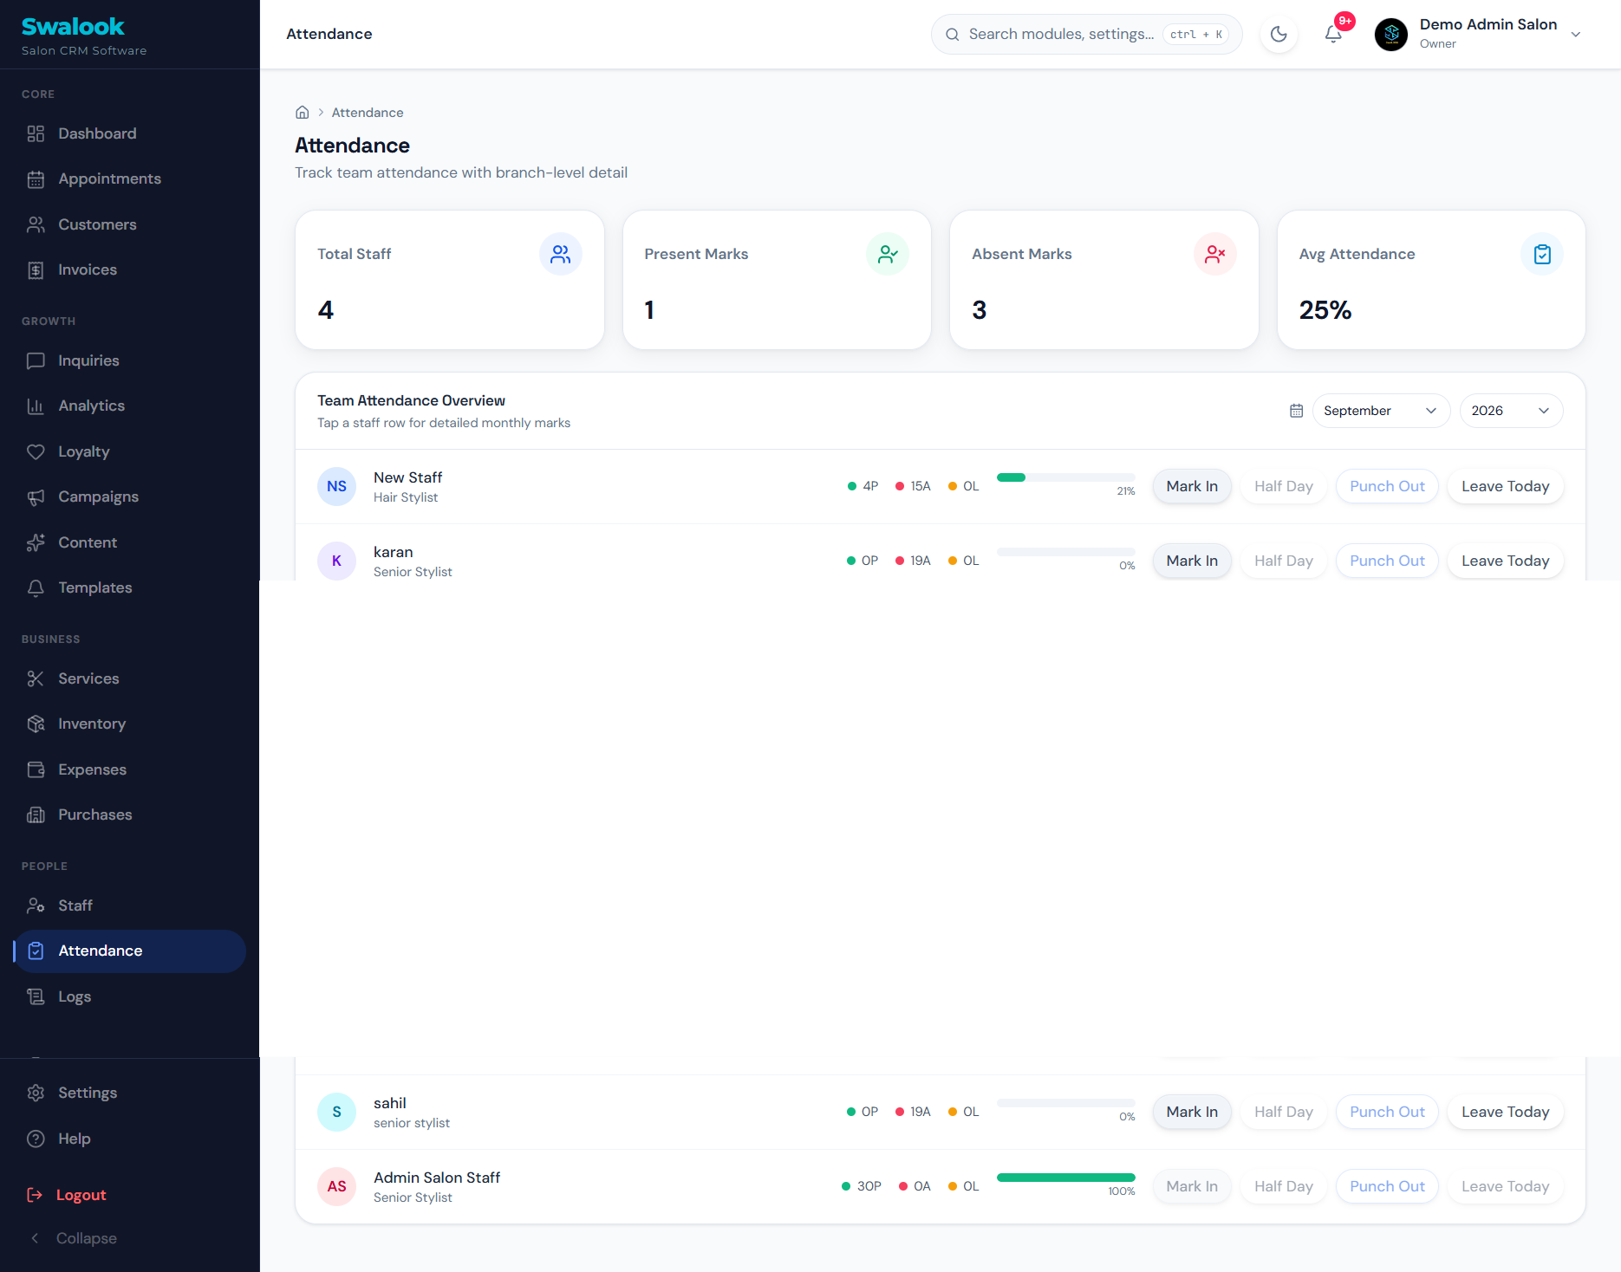Focus the Search modules, settings field

click(1086, 34)
